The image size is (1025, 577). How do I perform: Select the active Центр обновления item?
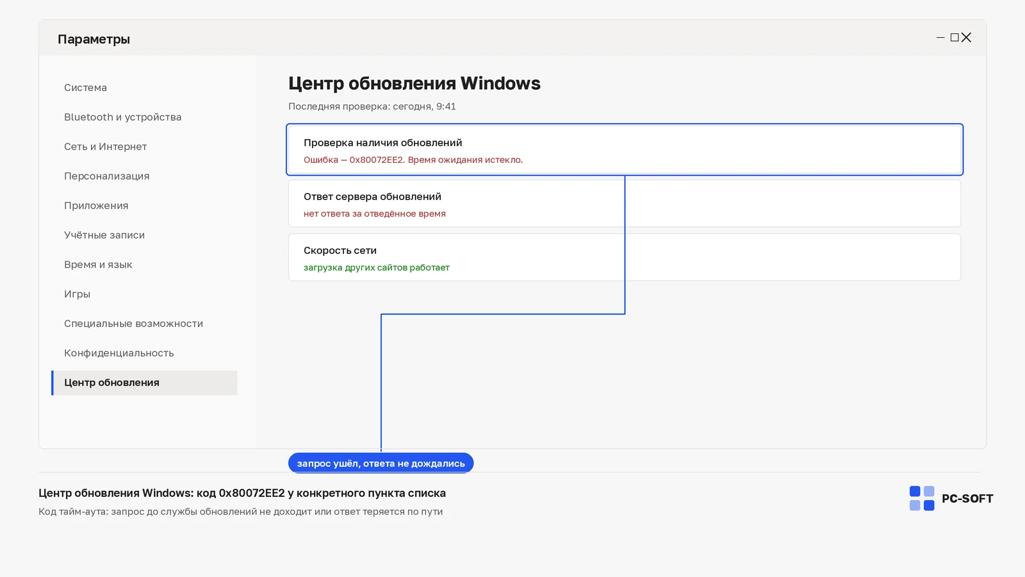[144, 383]
